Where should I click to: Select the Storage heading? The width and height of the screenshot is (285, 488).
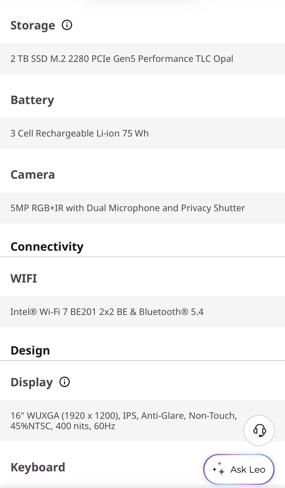pos(33,25)
